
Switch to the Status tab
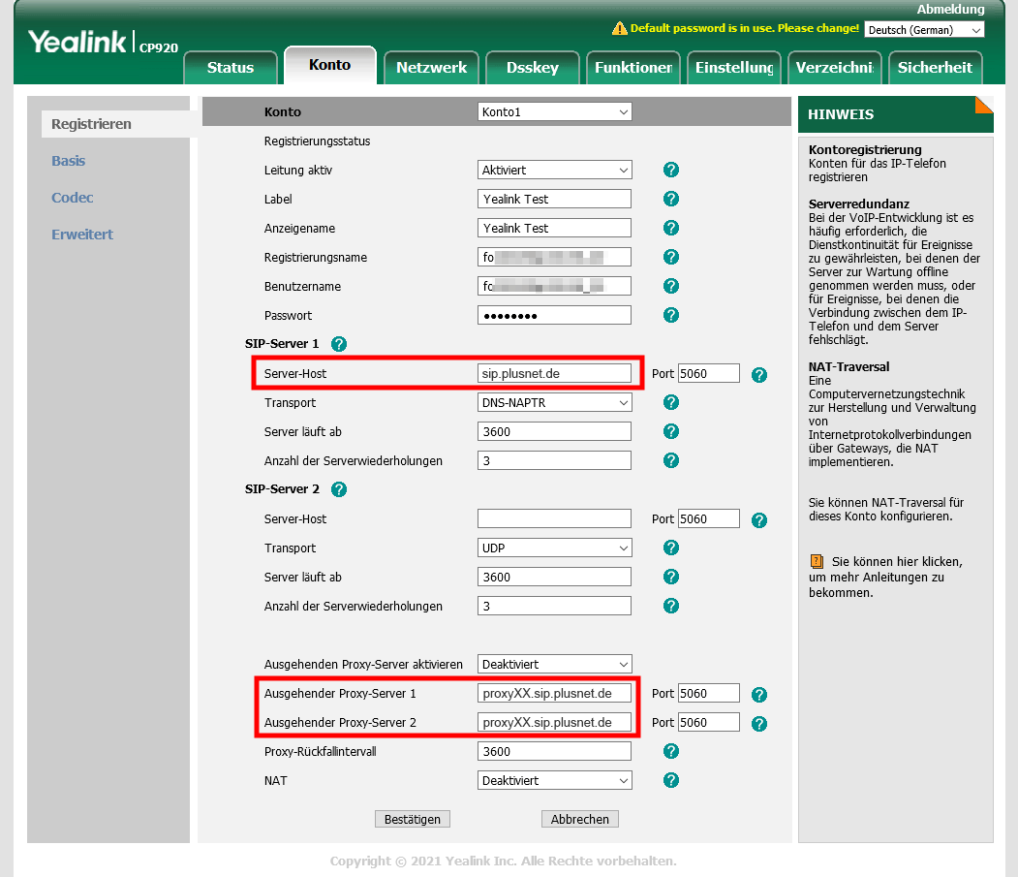tap(231, 68)
